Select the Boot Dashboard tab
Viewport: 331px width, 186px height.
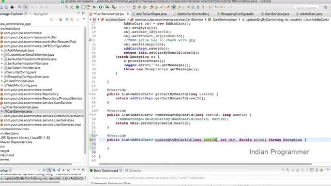(x=106, y=171)
